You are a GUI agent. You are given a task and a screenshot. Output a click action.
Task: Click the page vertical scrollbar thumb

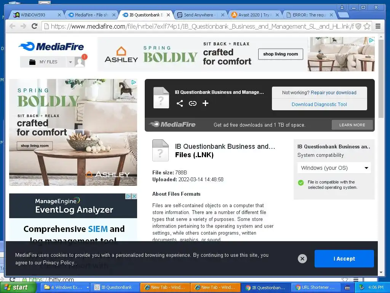tap(381, 79)
